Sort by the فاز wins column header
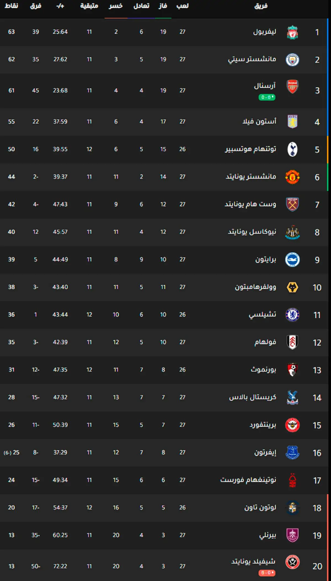The image size is (331, 581). tap(163, 6)
